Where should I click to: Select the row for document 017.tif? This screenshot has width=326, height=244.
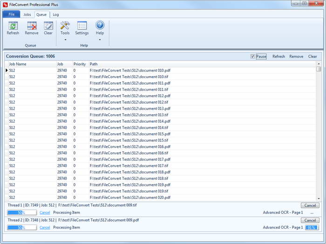[160, 165]
